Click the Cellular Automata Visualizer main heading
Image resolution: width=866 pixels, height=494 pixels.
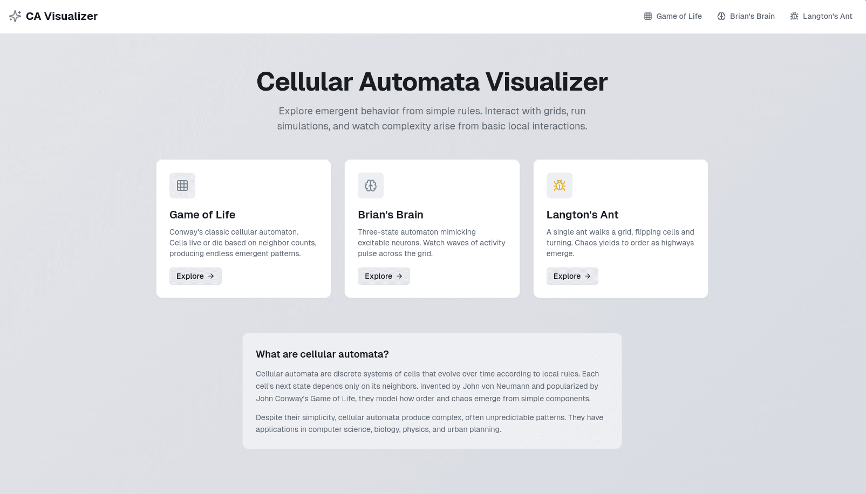[x=432, y=81]
